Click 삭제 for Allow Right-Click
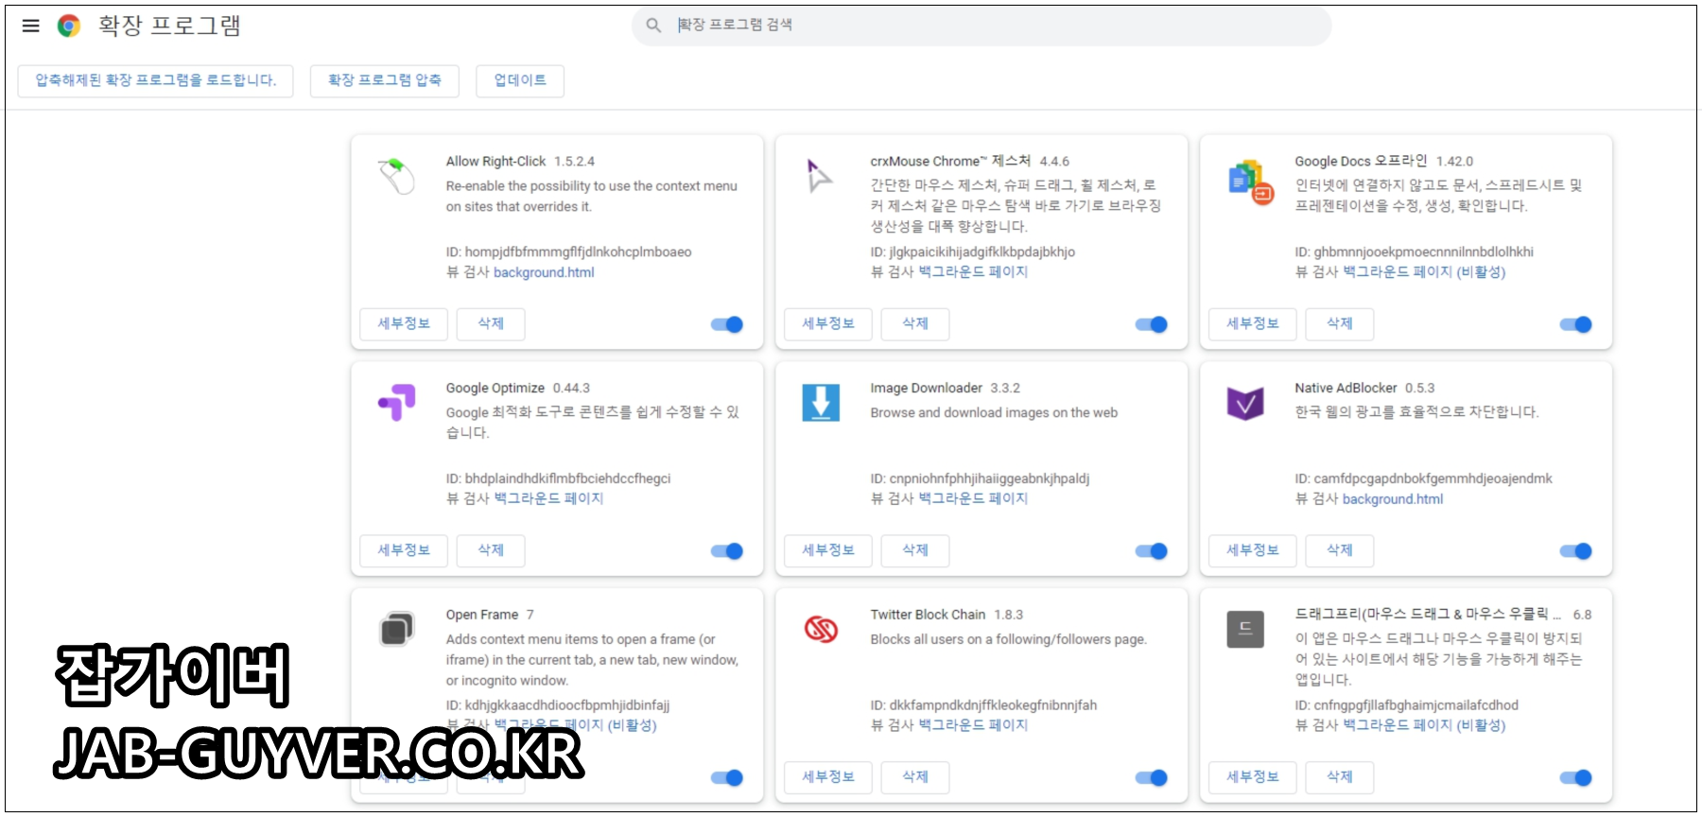Viewport: 1702px width, 817px height. tap(491, 323)
